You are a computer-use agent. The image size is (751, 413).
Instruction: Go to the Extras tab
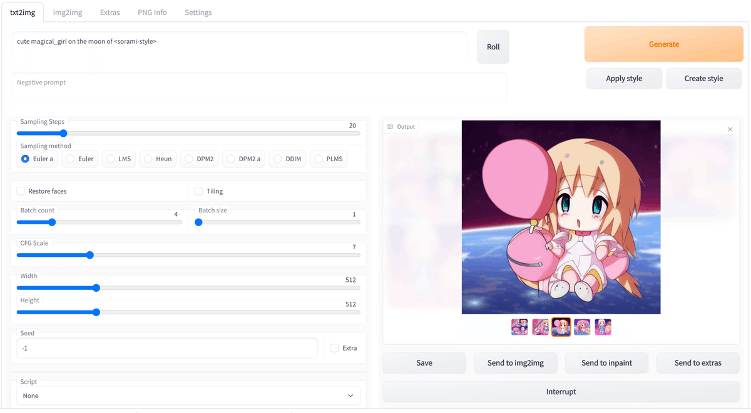(110, 12)
